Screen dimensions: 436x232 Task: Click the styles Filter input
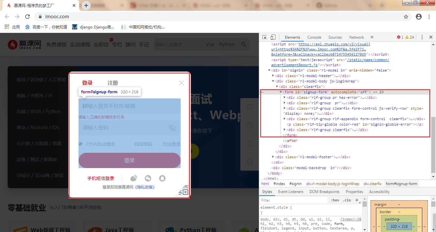[x=294, y=200]
